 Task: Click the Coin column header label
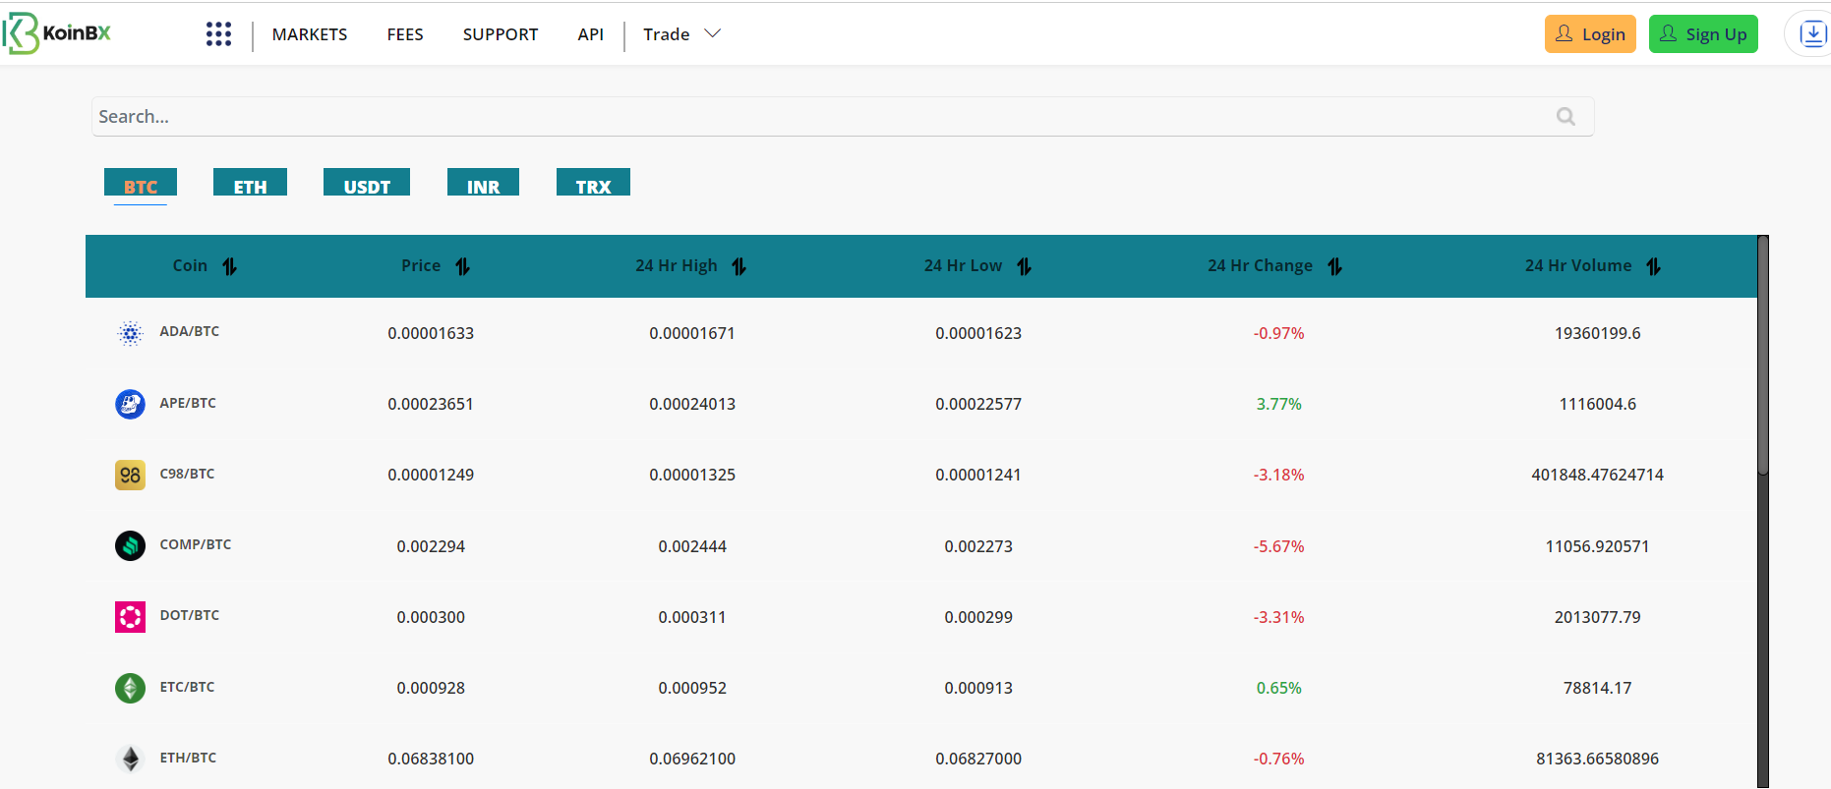(190, 265)
